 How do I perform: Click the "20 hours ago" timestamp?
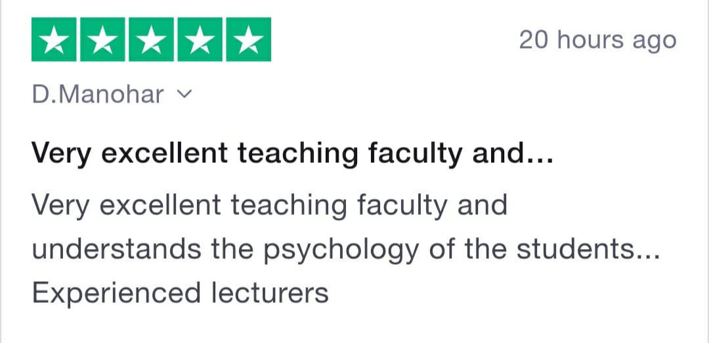[x=597, y=41]
